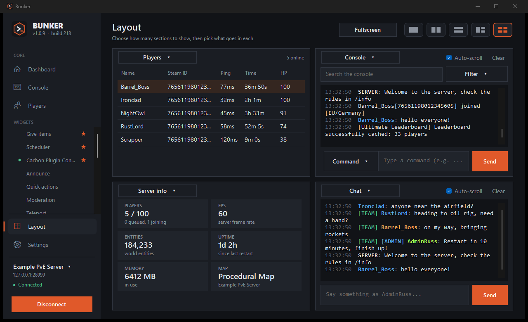Click the Fullscreen button

pos(368,30)
